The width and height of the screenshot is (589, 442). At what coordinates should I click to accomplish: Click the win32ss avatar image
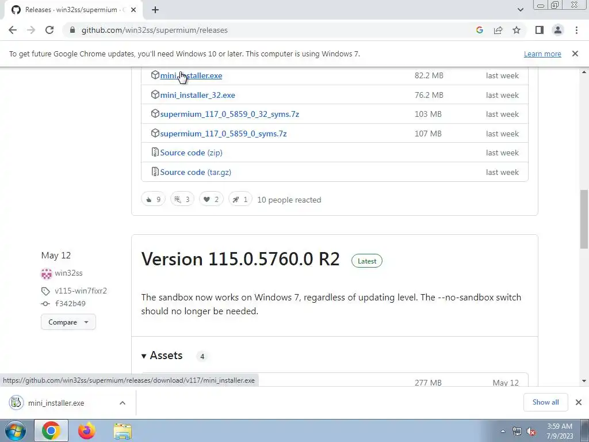coord(46,273)
